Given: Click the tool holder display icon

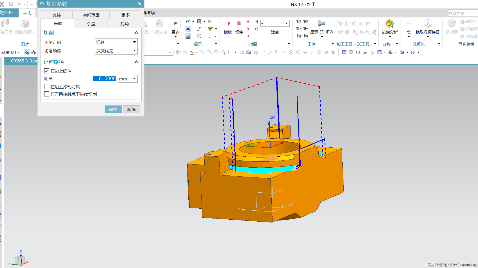Looking at the screenshot, I should (x=210, y=29).
